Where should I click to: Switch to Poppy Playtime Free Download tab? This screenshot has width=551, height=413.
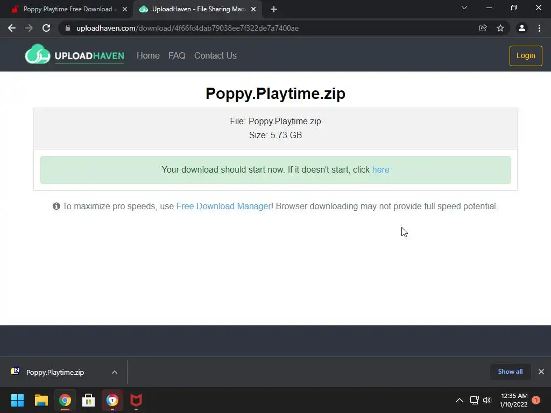tap(67, 10)
